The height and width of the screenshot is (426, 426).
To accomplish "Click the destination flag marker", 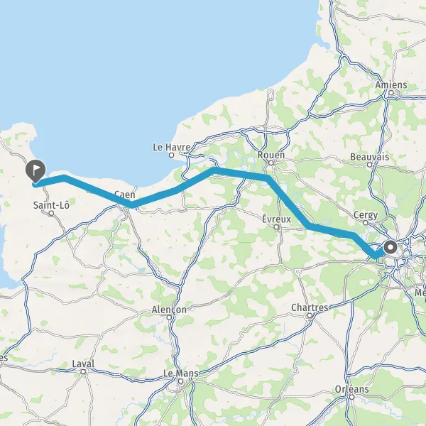I will [x=35, y=170].
